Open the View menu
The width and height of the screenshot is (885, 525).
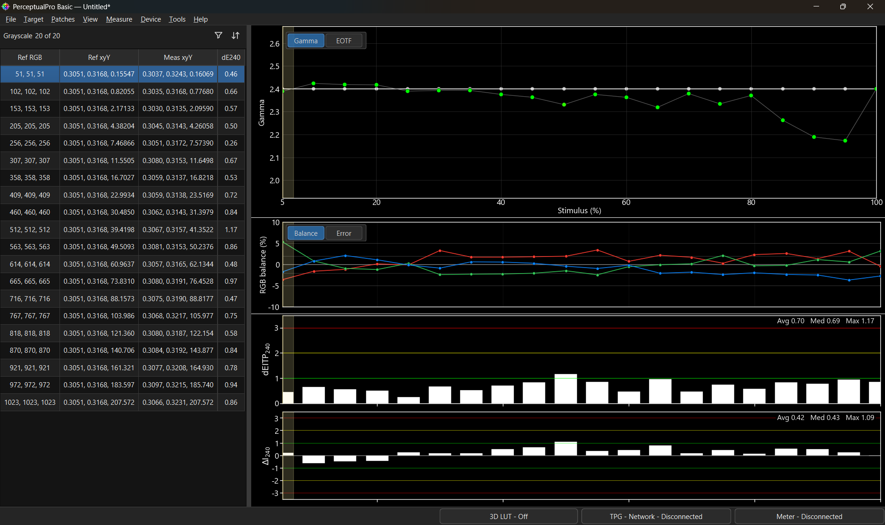click(90, 19)
